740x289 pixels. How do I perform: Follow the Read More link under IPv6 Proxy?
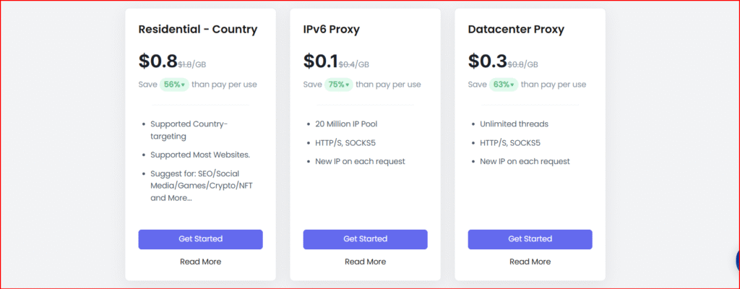pyautogui.click(x=365, y=262)
